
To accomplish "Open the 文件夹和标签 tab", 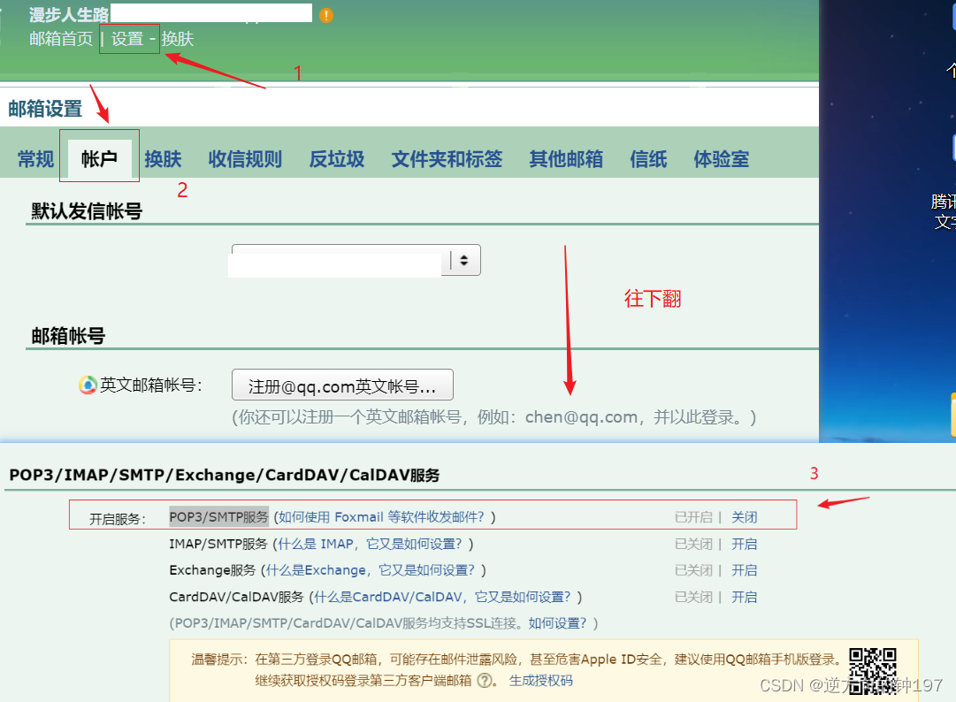I will pos(447,159).
